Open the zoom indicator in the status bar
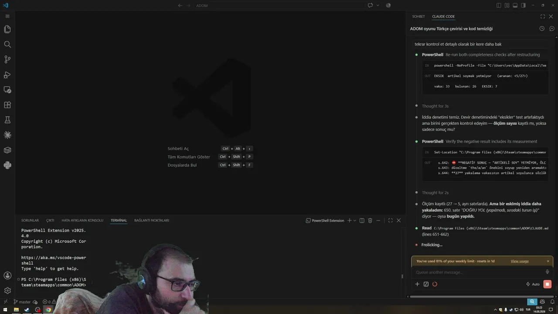 (532, 302)
